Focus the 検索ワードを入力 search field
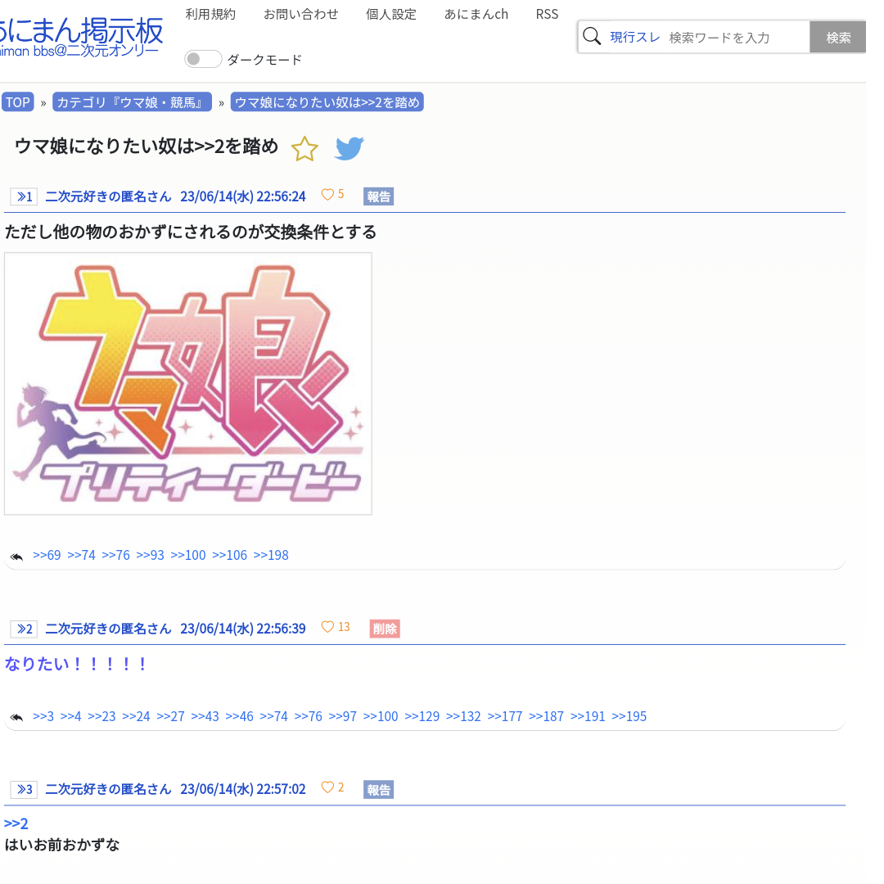 point(736,37)
